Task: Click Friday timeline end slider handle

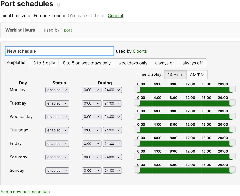Action: point(232,143)
